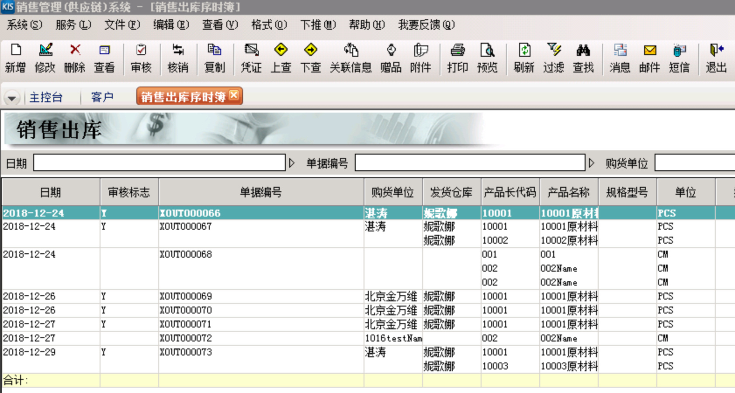Open the 下推(M) menu

pos(319,25)
